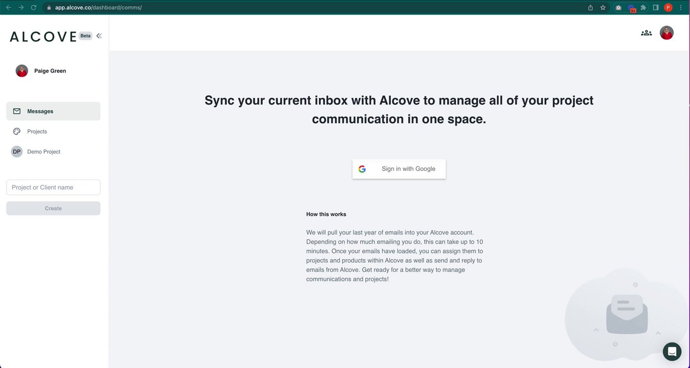Viewport: 690px width, 368px height.
Task: Click the browser address bar URL
Action: pyautogui.click(x=98, y=8)
